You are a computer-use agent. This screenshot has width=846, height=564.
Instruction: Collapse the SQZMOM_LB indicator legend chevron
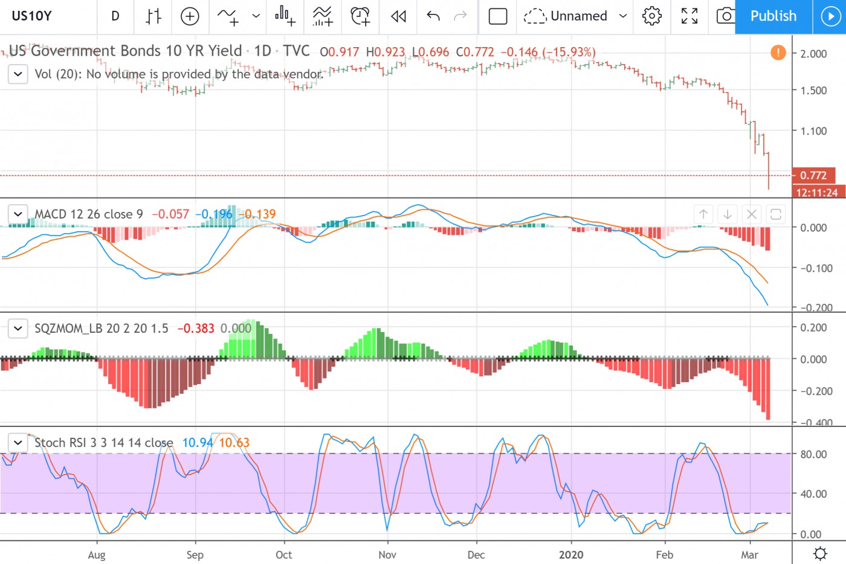18,328
